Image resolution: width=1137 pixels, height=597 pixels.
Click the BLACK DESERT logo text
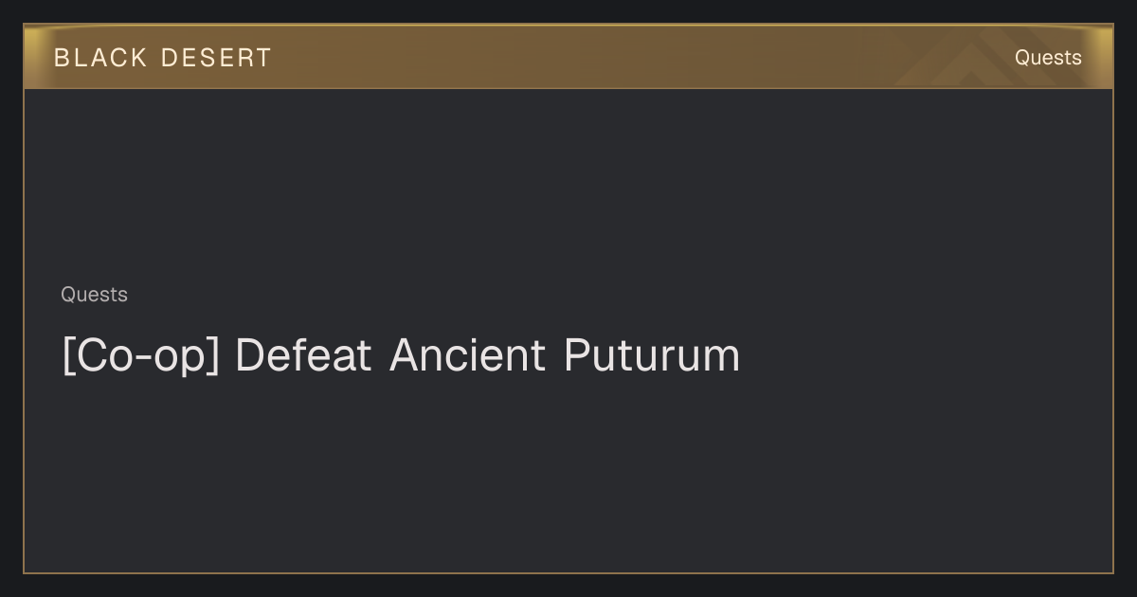tap(163, 58)
